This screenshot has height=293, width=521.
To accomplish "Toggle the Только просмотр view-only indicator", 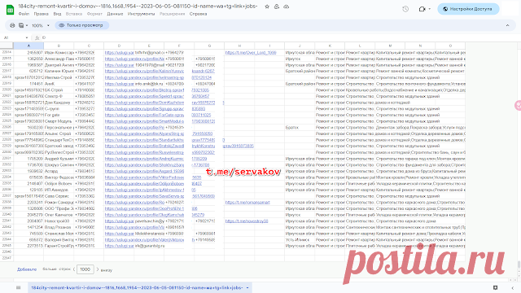I will (81, 25).
